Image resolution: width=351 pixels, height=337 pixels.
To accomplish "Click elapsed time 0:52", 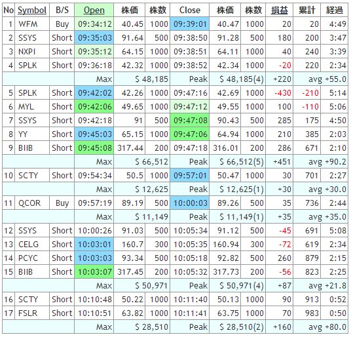I will (338, 300).
